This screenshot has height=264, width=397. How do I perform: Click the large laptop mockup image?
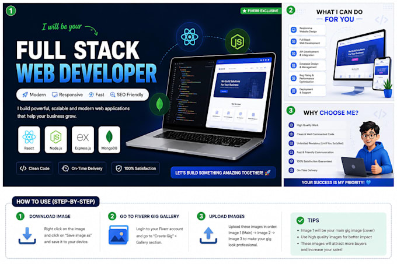click(x=201, y=106)
